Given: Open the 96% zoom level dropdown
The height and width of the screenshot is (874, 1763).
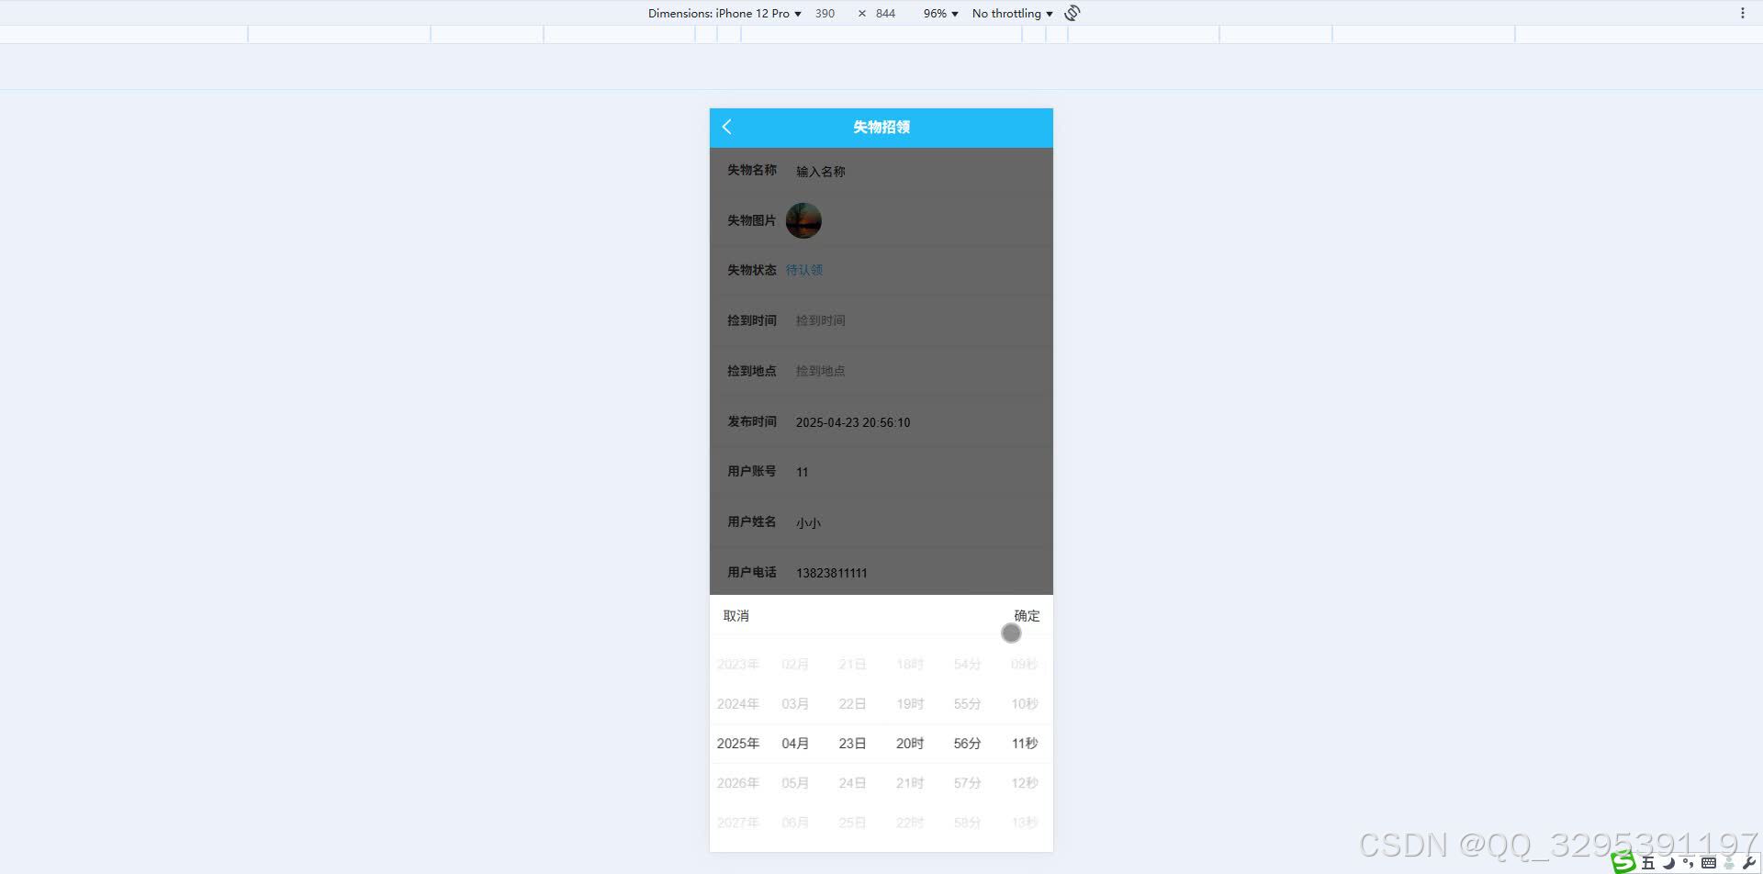Looking at the screenshot, I should [939, 13].
